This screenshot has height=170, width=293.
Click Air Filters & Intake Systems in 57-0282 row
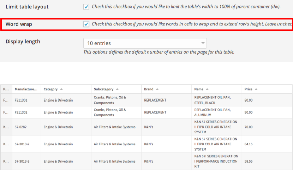114,127
